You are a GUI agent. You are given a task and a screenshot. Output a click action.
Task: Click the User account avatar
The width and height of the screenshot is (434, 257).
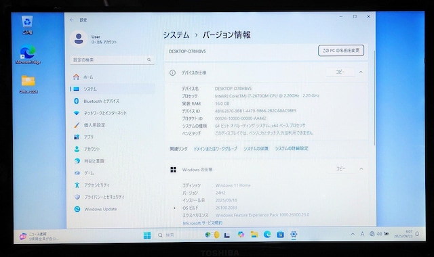tap(79, 39)
